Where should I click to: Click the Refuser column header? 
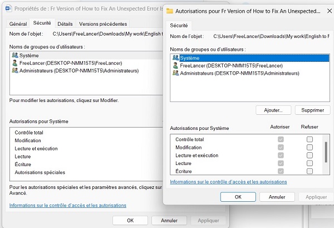(x=310, y=127)
